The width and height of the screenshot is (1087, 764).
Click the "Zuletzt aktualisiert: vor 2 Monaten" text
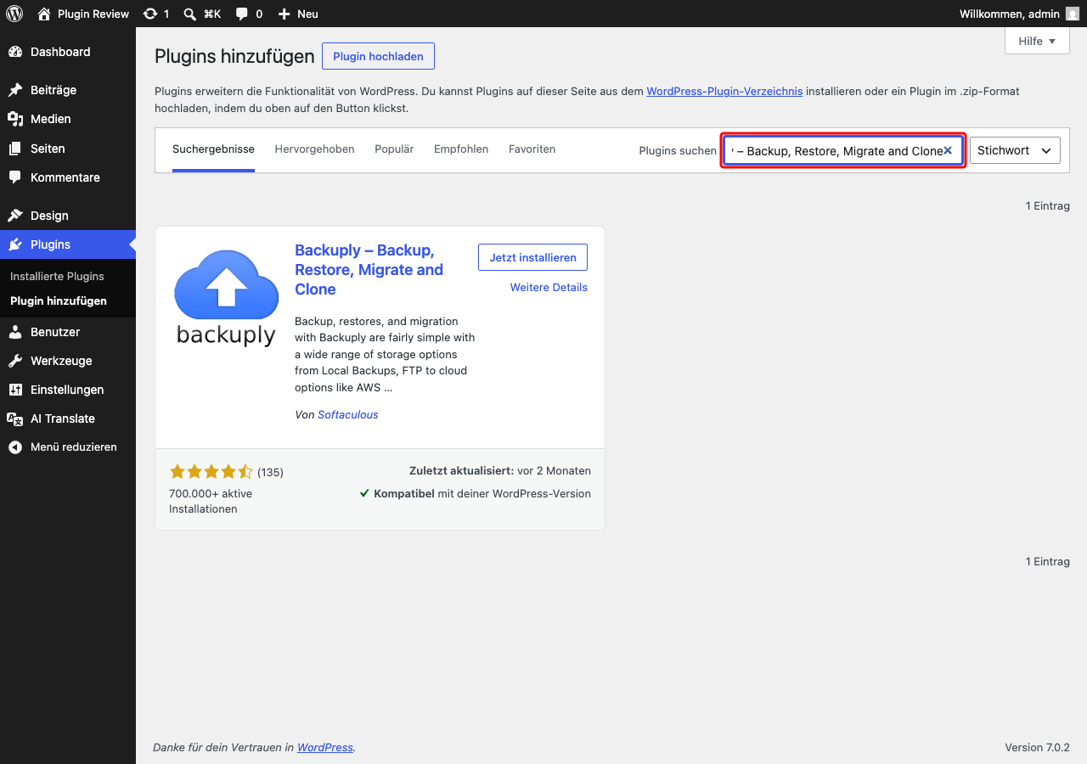click(x=500, y=470)
